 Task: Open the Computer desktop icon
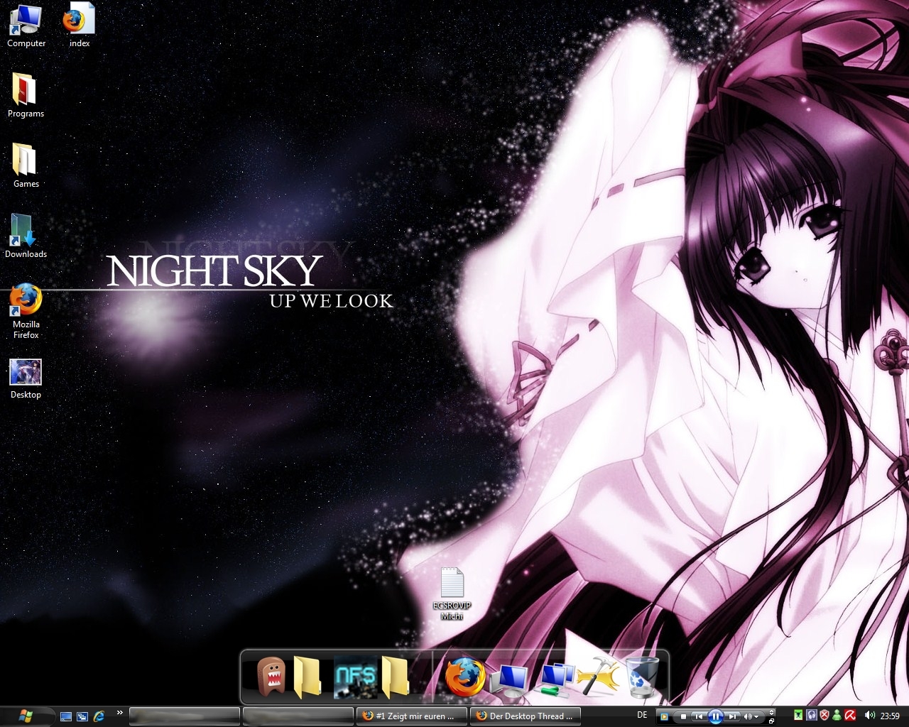[x=26, y=26]
